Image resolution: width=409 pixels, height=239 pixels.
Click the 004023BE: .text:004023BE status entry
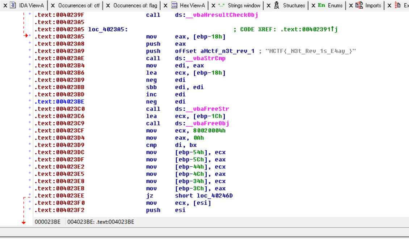click(x=101, y=222)
